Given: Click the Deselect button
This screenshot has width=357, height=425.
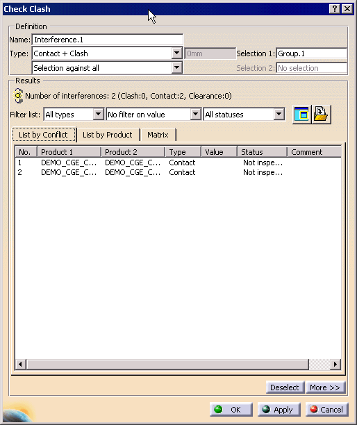Looking at the screenshot, I should 285,387.
